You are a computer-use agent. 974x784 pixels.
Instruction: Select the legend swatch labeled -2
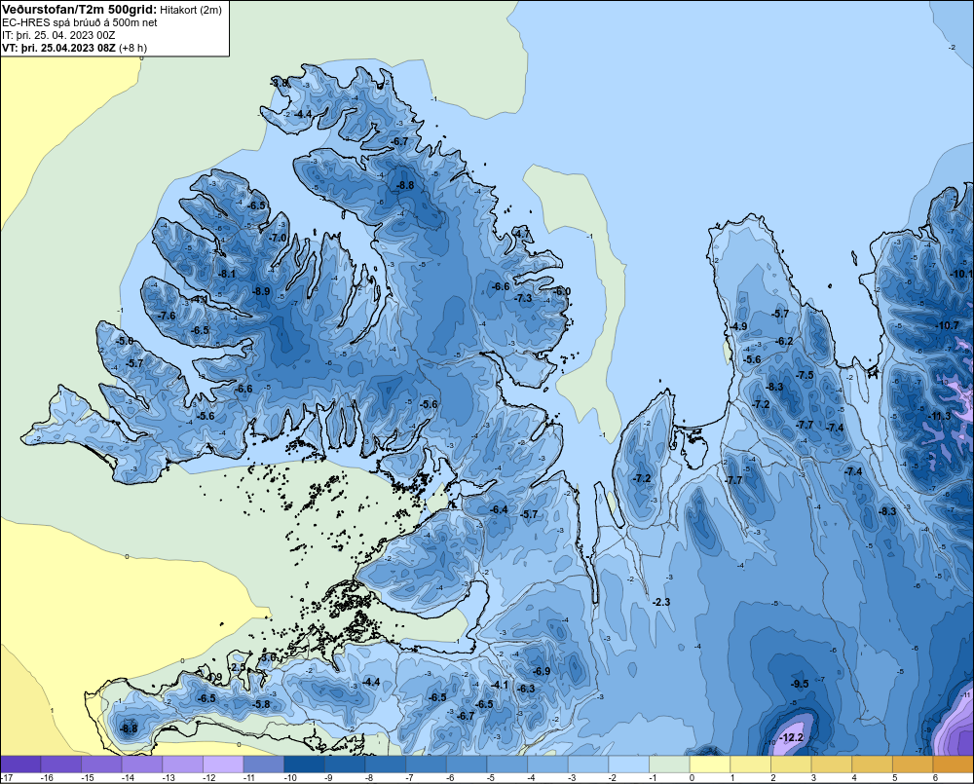coord(628,765)
